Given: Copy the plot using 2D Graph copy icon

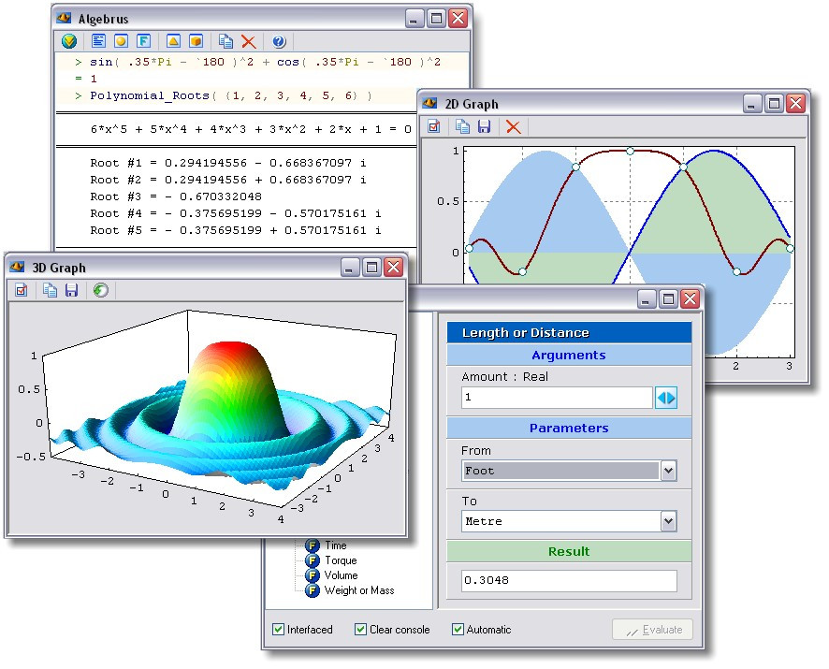Looking at the screenshot, I should pyautogui.click(x=462, y=126).
